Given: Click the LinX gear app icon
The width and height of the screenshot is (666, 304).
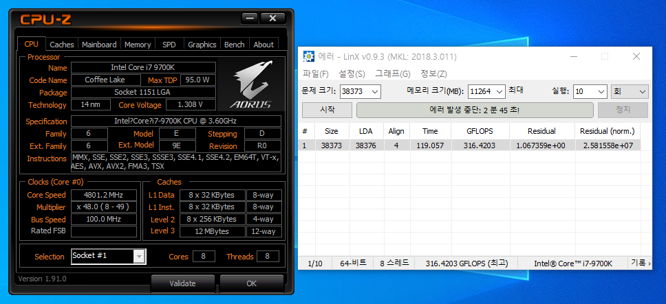Looking at the screenshot, I should click(309, 56).
